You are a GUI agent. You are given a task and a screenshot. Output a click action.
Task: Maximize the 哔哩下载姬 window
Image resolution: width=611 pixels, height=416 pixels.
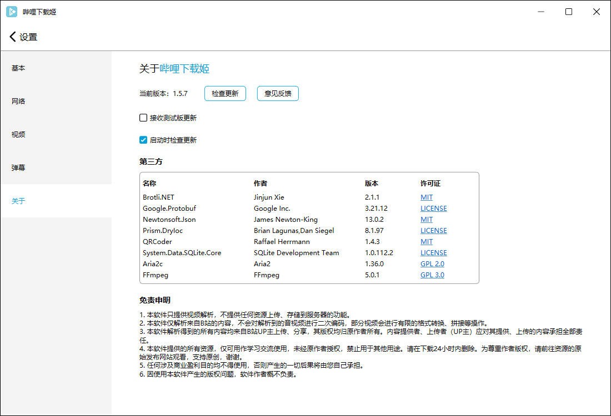click(569, 12)
